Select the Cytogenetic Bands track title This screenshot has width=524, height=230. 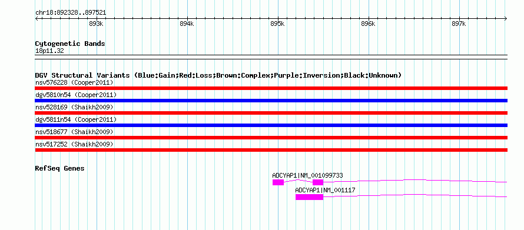click(70, 44)
